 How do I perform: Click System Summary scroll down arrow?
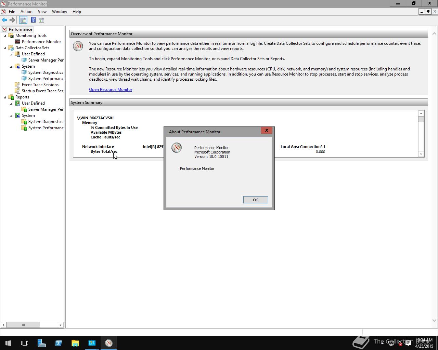point(421,154)
